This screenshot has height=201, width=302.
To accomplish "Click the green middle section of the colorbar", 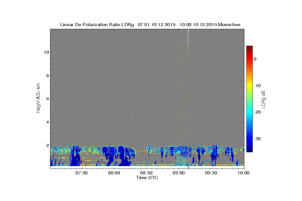I will pos(249,99).
